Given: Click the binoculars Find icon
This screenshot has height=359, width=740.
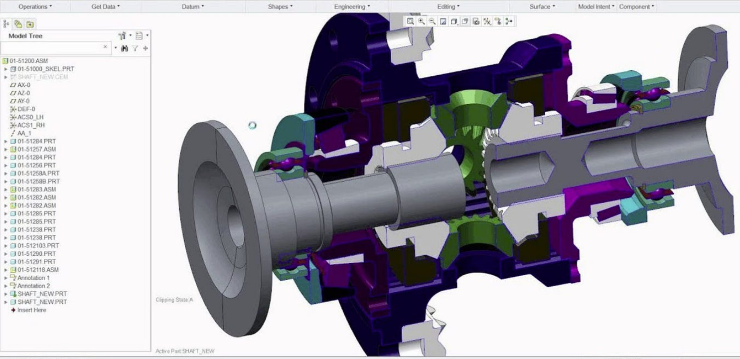Looking at the screenshot, I should pos(125,48).
